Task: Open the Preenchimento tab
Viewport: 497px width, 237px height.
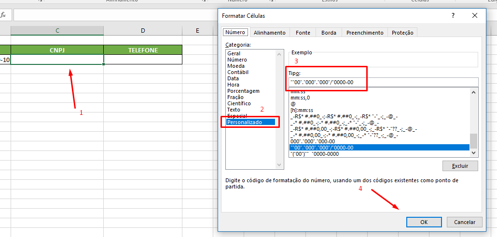Action: (365, 33)
